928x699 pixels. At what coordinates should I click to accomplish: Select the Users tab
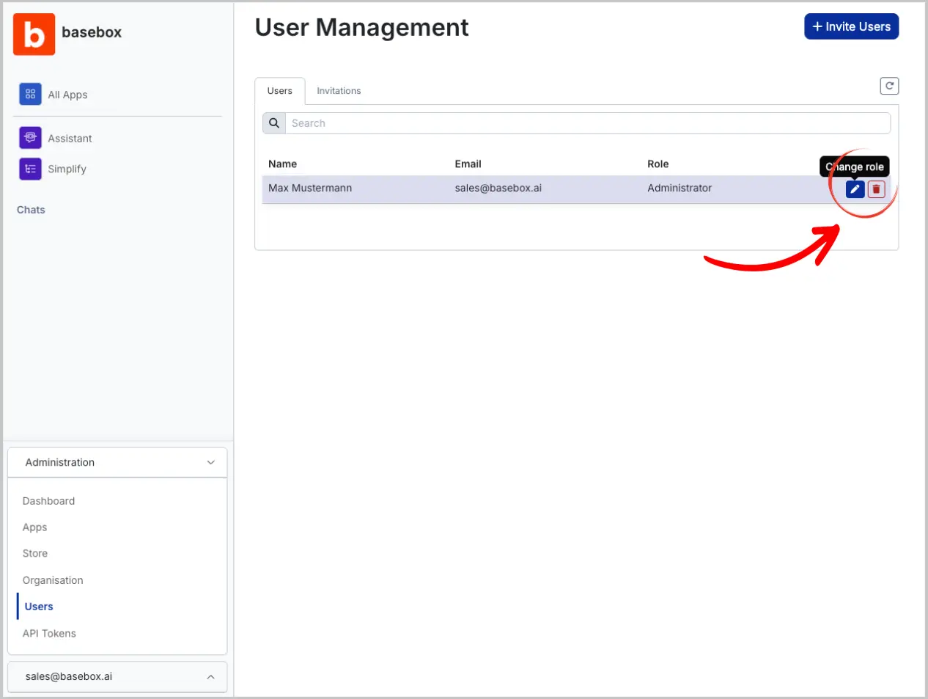[279, 91]
